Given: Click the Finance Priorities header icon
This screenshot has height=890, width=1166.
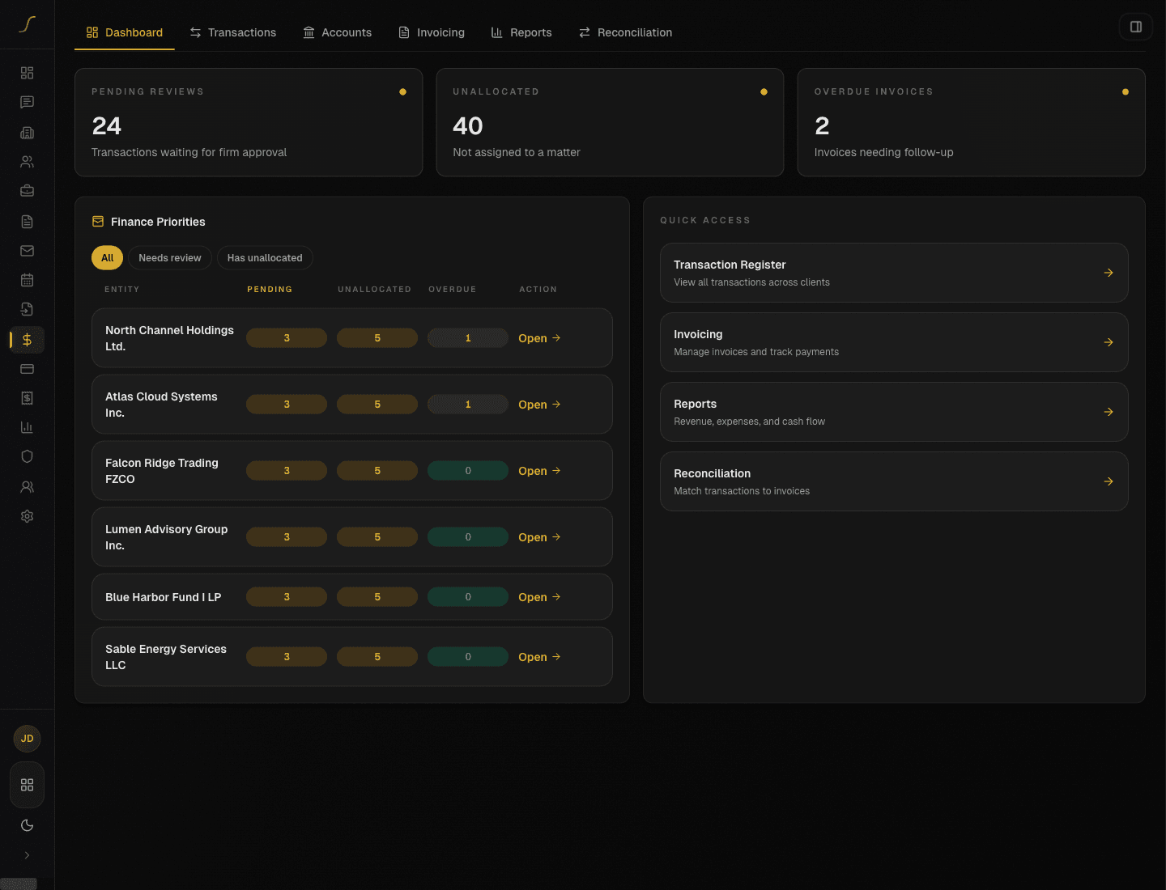Looking at the screenshot, I should [x=98, y=222].
